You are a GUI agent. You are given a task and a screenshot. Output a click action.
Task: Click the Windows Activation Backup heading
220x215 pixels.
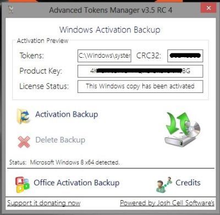click(110, 30)
